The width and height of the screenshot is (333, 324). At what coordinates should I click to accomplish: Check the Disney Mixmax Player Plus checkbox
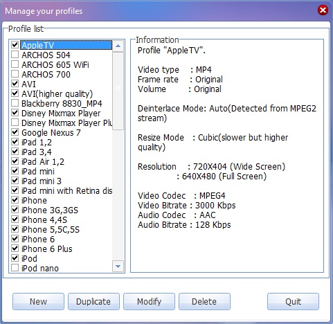coord(15,123)
